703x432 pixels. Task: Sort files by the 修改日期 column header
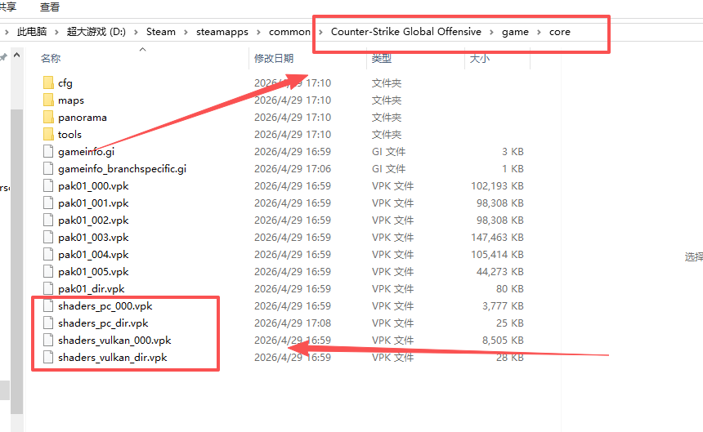[273, 59]
